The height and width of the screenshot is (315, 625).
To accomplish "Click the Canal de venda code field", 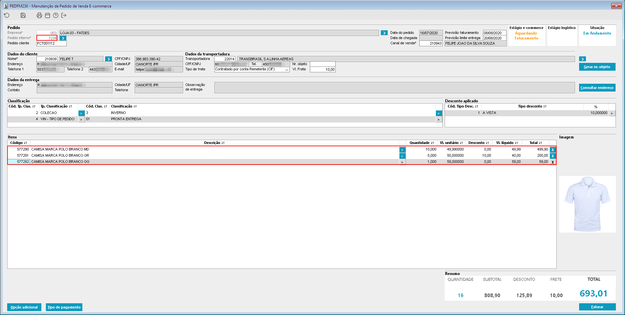I will (x=431, y=43).
